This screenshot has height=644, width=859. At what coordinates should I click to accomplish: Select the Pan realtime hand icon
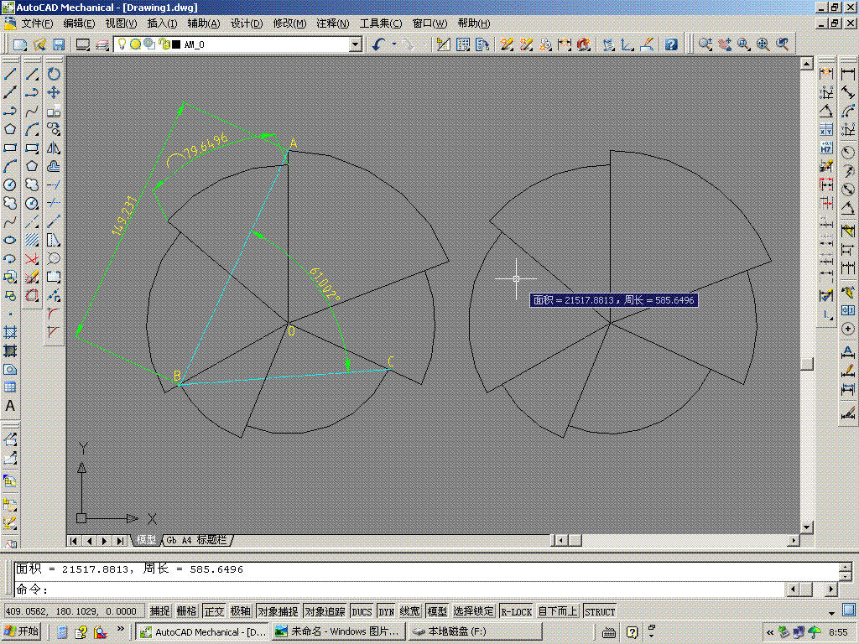click(x=725, y=44)
